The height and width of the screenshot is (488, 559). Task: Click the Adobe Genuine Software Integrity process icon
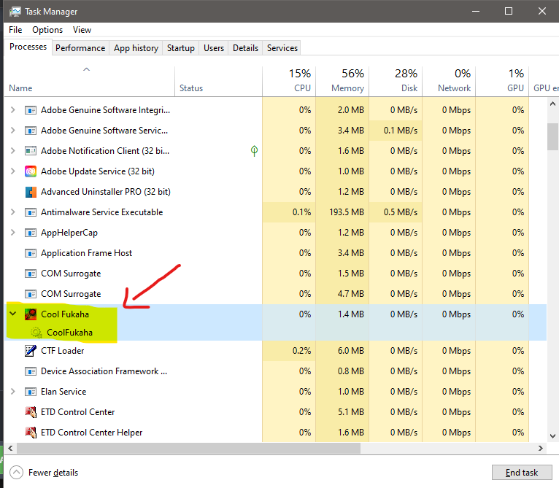tap(31, 110)
